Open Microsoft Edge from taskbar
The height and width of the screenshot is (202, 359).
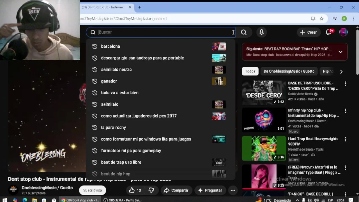coord(25,200)
